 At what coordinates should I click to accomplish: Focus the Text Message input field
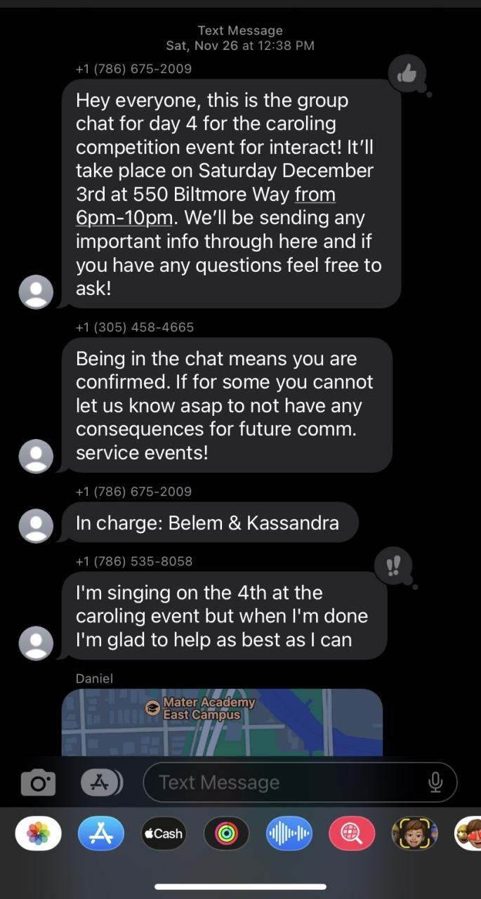point(288,782)
